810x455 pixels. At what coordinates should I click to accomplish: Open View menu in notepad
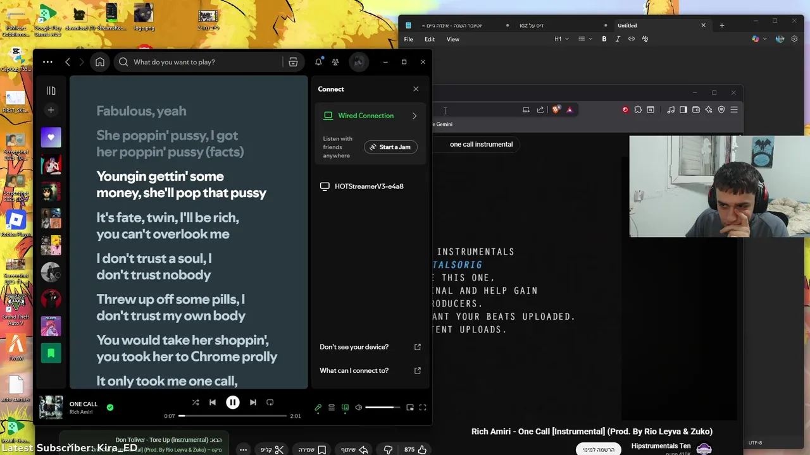(x=453, y=39)
